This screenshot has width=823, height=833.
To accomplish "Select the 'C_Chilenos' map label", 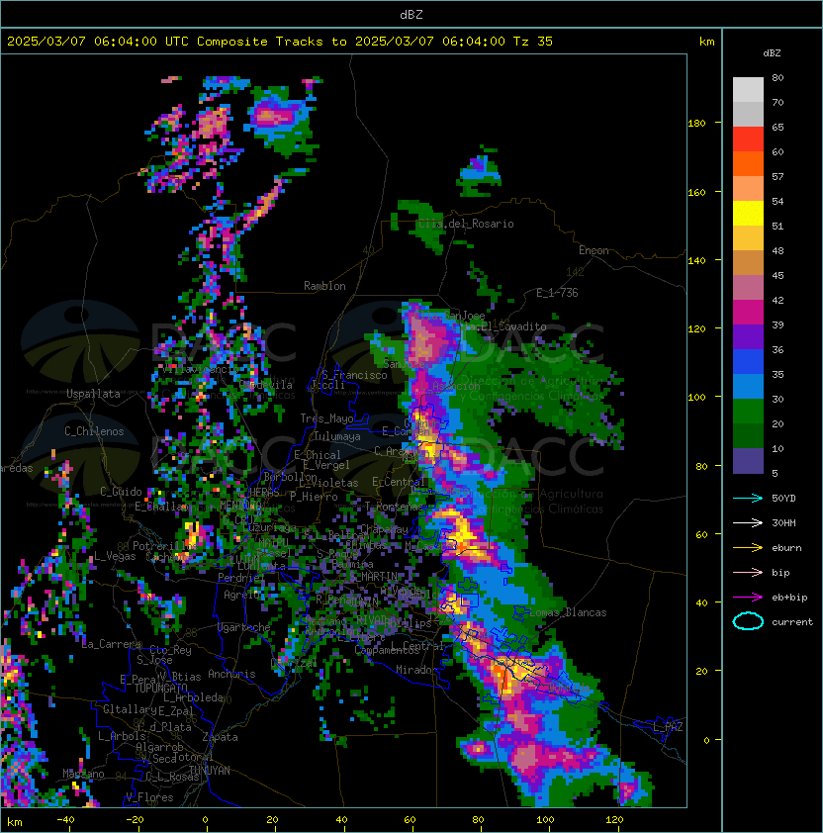I will tap(94, 431).
